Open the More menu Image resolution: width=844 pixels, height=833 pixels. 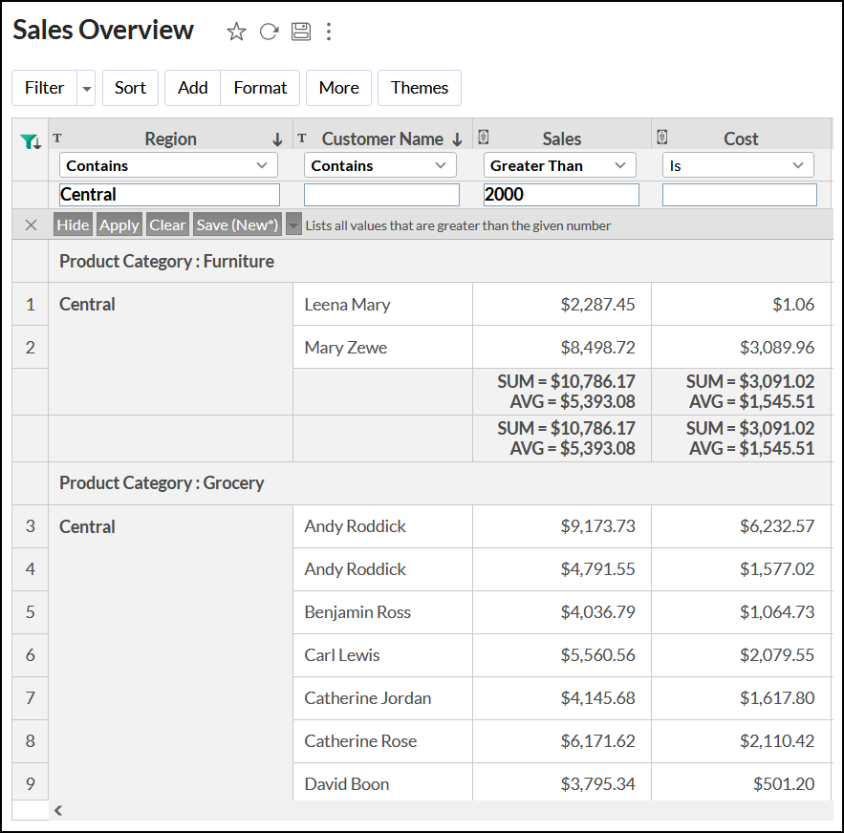[338, 88]
